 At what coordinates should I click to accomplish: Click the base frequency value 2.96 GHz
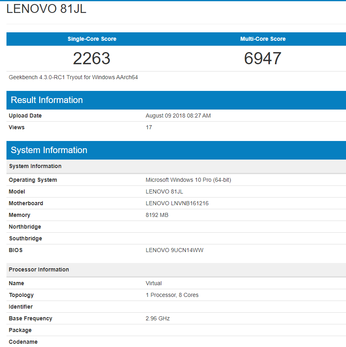point(158,318)
